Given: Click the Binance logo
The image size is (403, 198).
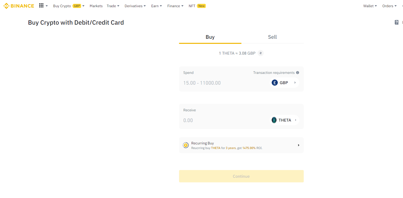Looking at the screenshot, I should (x=19, y=6).
